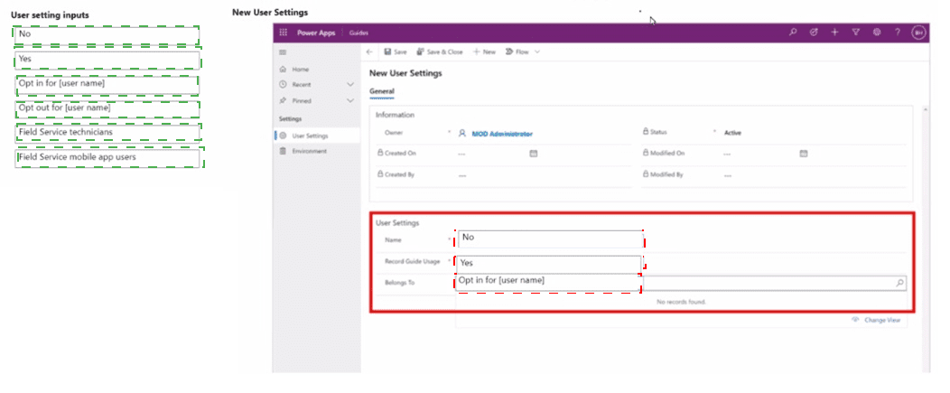950x393 pixels.
Task: Select User Settings in the sidebar
Action: point(317,136)
